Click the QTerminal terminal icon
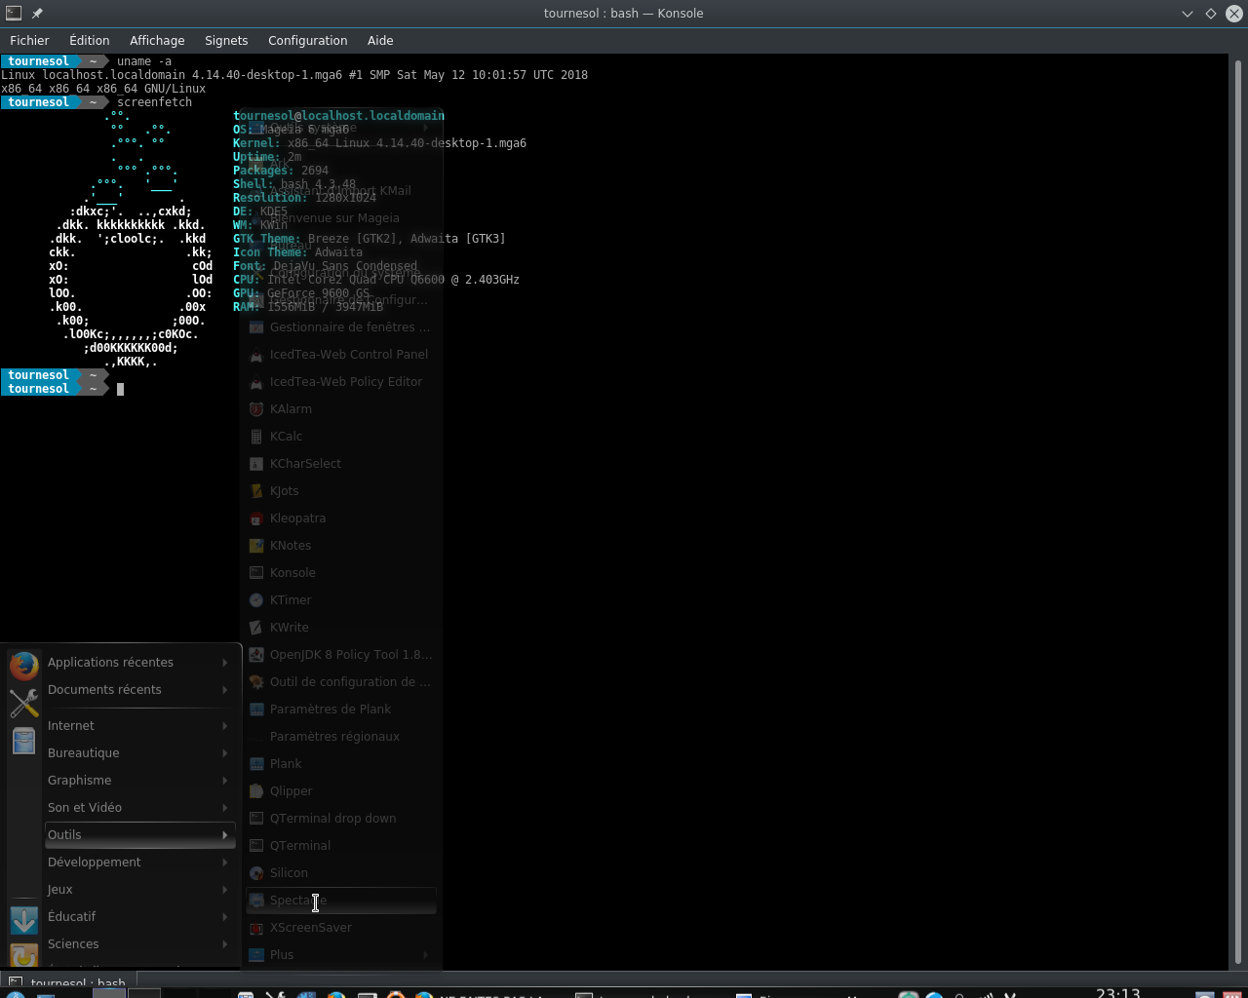 [x=256, y=846]
